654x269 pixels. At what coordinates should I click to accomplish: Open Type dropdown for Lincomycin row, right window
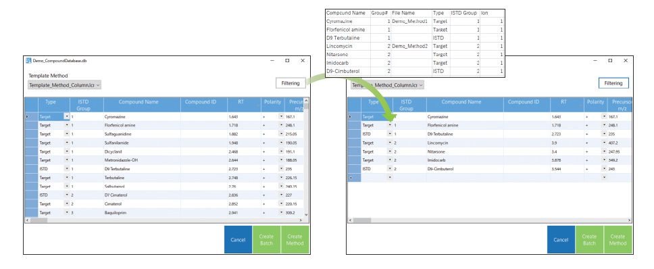[x=390, y=143]
